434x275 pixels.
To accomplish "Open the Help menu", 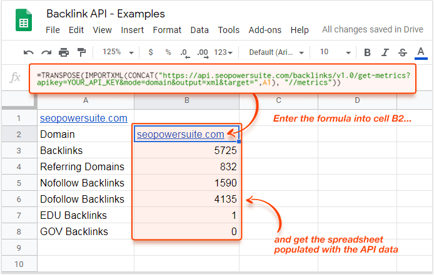I will (x=300, y=30).
